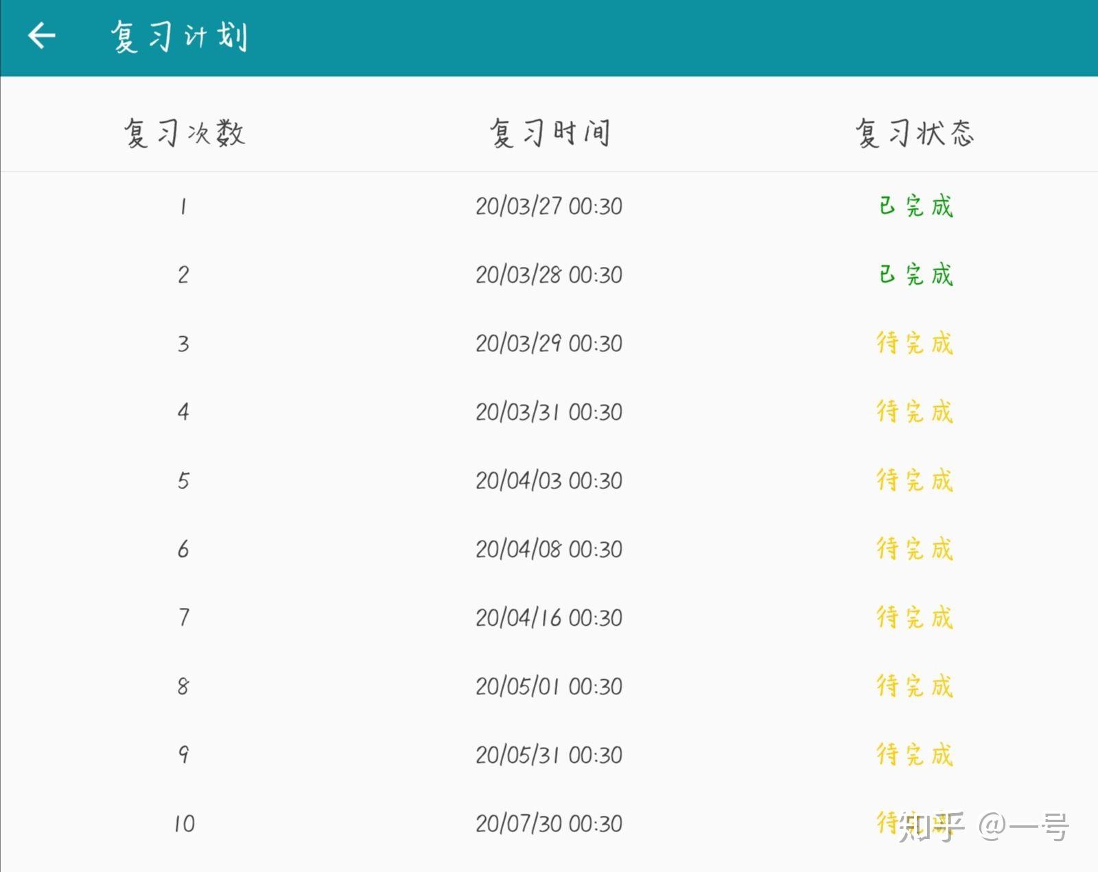Select review time 20/04/03 00:30

click(x=549, y=480)
